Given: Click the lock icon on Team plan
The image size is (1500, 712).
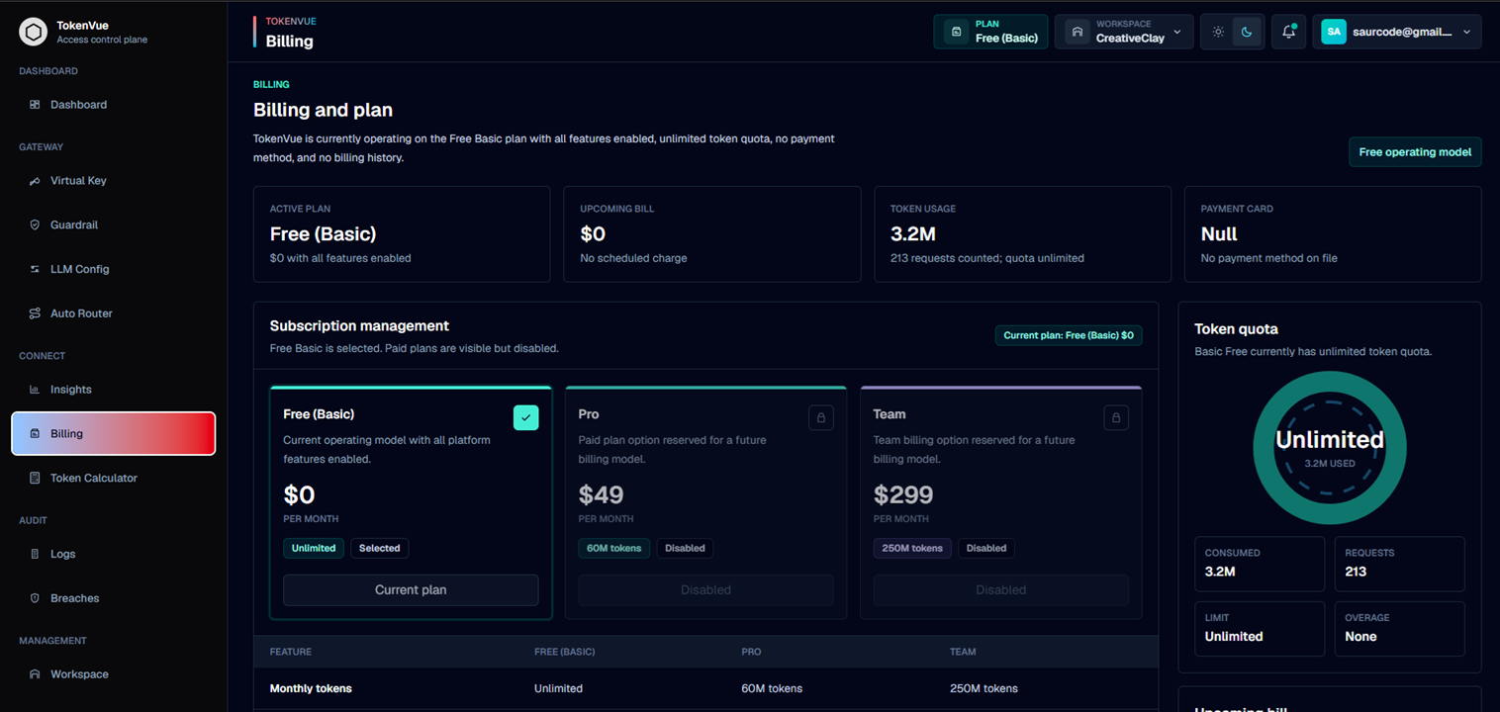Looking at the screenshot, I should 1116,417.
